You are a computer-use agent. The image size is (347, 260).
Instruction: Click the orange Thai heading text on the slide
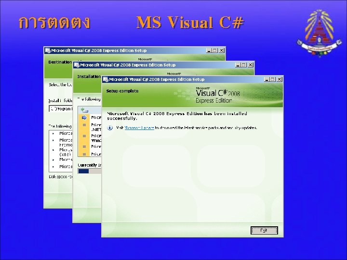[x=54, y=22]
